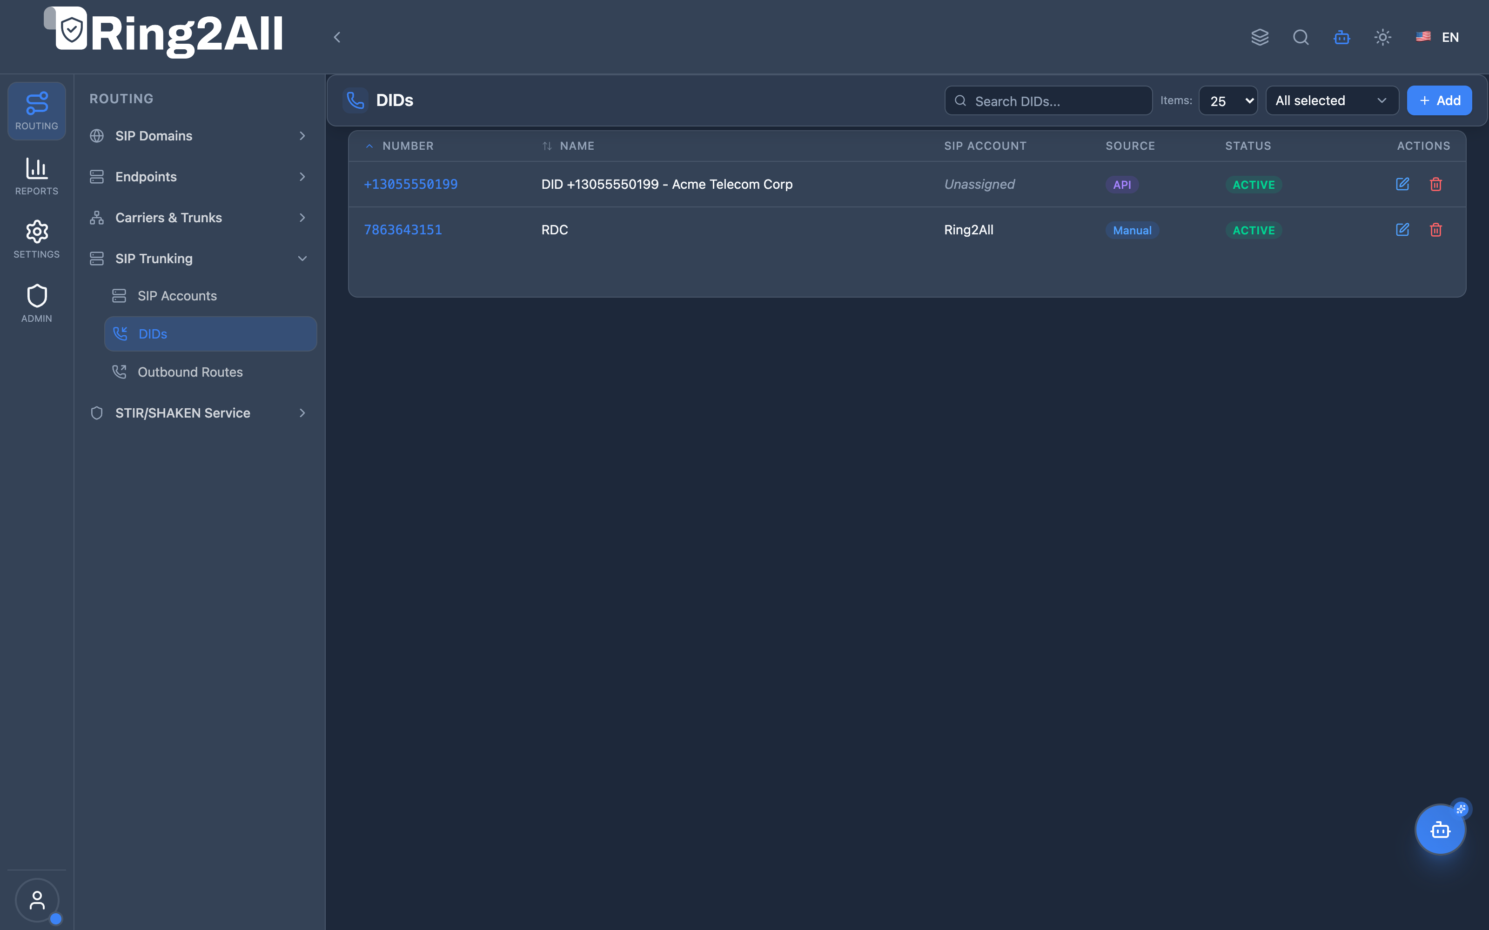The width and height of the screenshot is (1489, 930).
Task: Click the RDC name cell
Action: point(554,229)
